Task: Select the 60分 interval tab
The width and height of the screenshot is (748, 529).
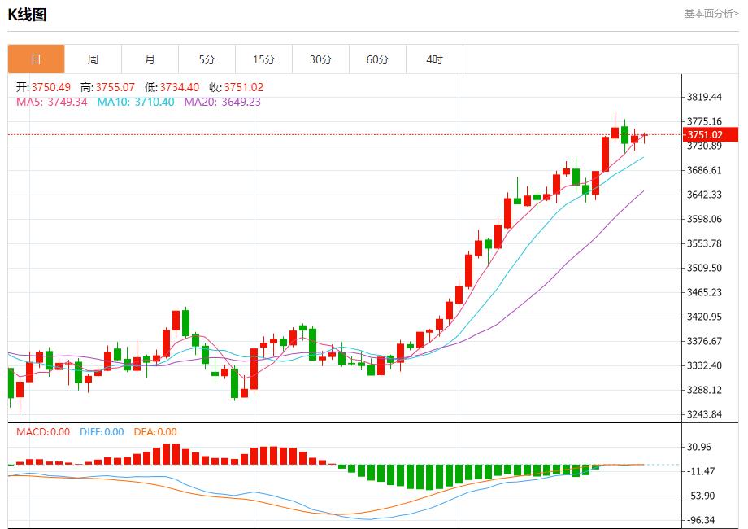Action: click(x=377, y=59)
